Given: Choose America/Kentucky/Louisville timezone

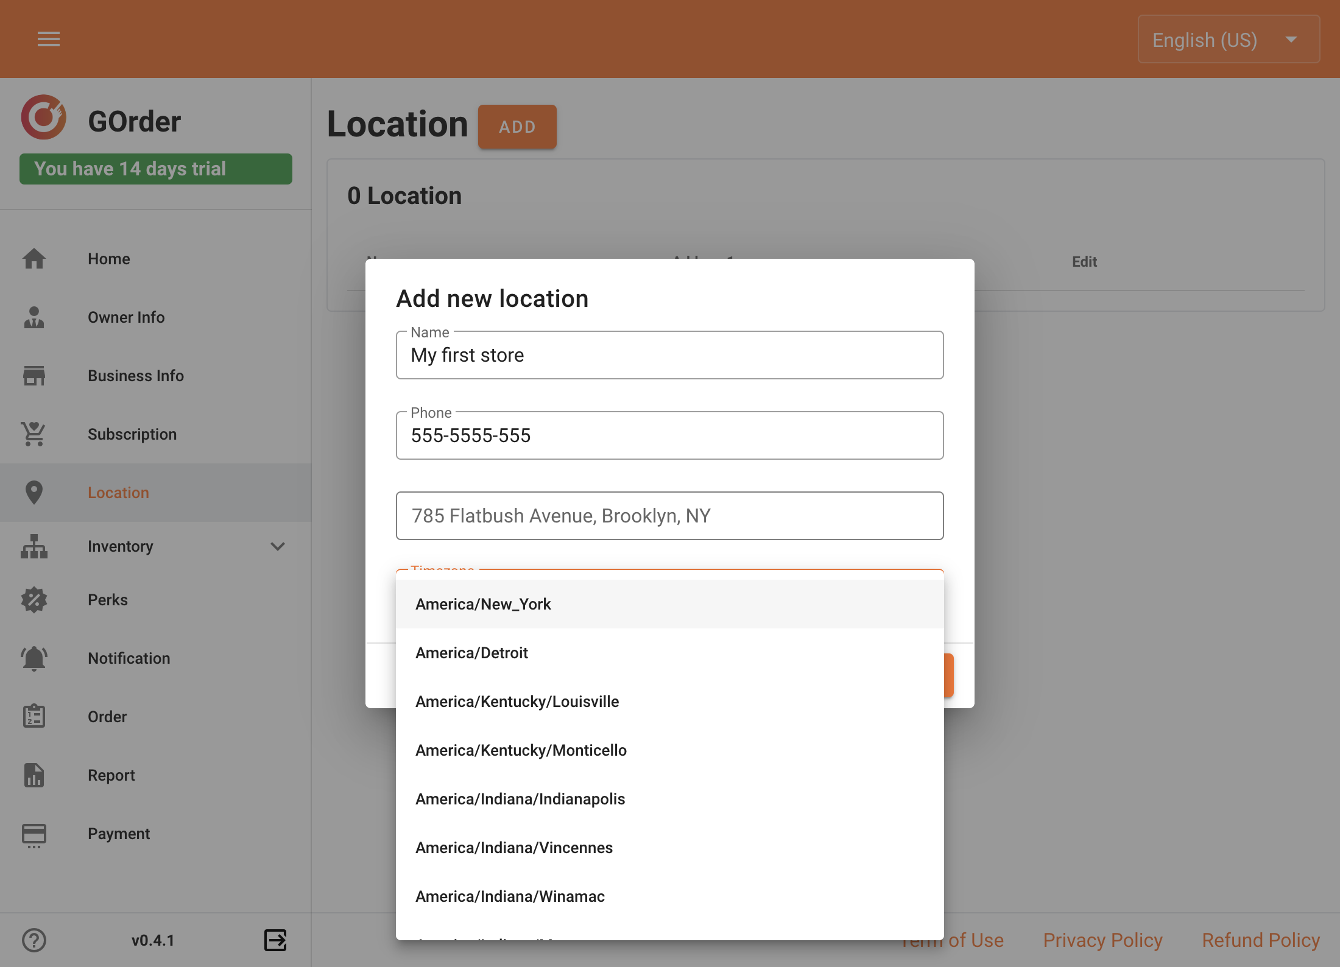Looking at the screenshot, I should pos(670,702).
